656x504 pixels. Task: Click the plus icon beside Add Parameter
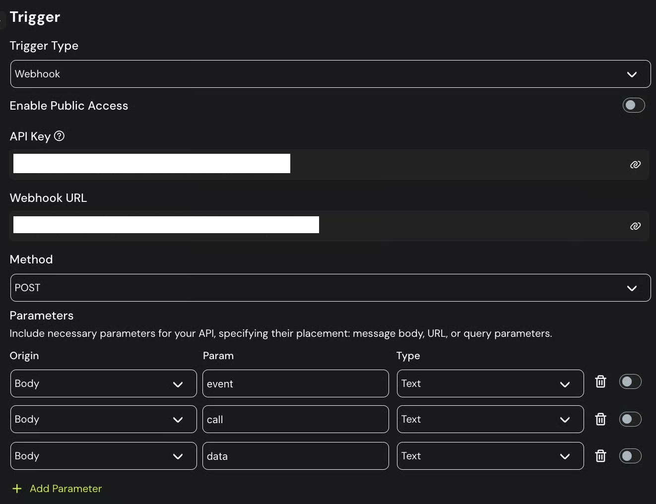pos(17,489)
